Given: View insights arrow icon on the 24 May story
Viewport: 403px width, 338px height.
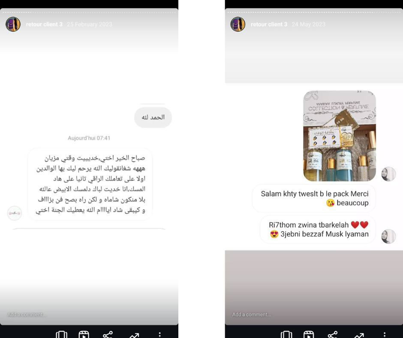Looking at the screenshot, I should pos(359,335).
